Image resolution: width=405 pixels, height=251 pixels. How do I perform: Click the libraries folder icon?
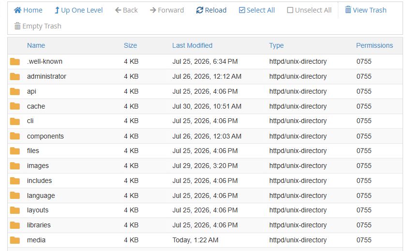15,225
